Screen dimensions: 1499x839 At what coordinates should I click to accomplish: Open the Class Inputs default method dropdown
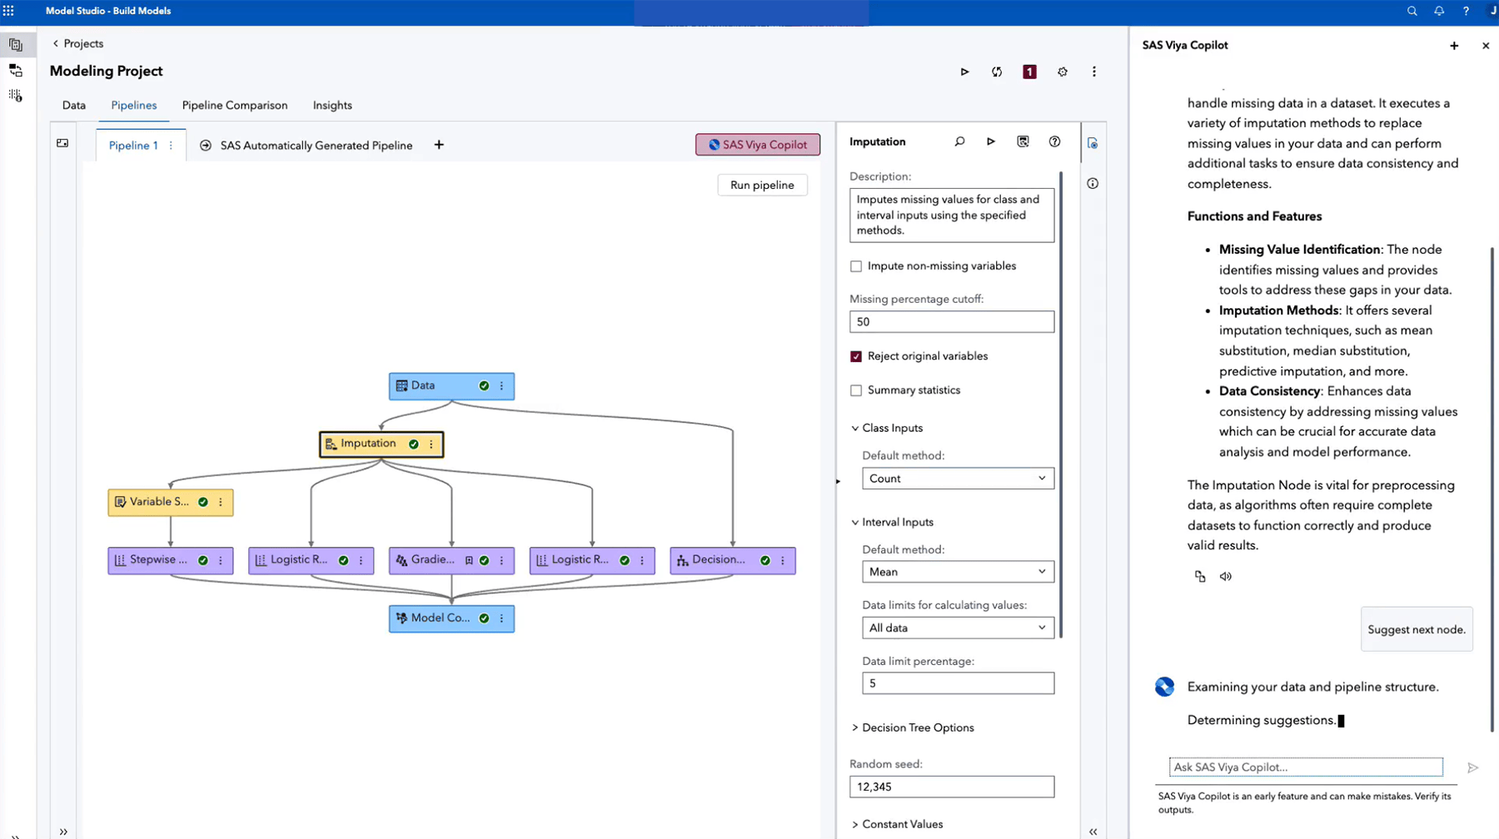coord(957,478)
